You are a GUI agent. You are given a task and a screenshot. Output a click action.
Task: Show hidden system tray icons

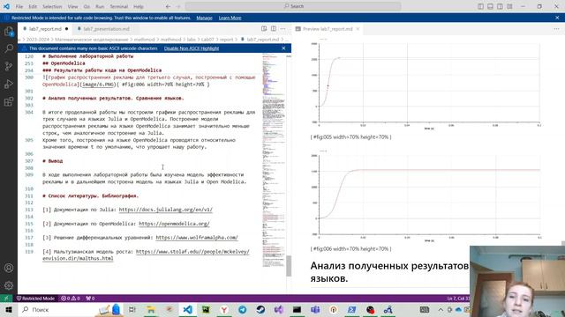[441, 309]
